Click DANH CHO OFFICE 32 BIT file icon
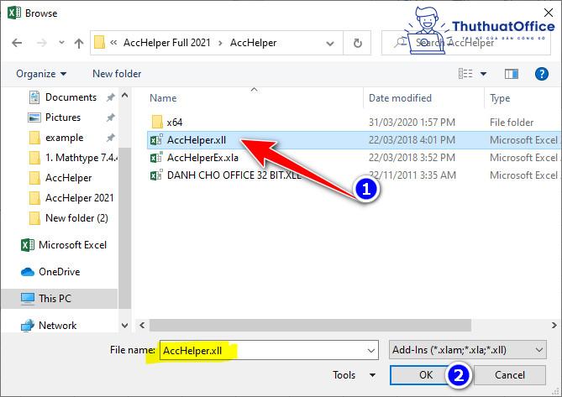 point(156,175)
